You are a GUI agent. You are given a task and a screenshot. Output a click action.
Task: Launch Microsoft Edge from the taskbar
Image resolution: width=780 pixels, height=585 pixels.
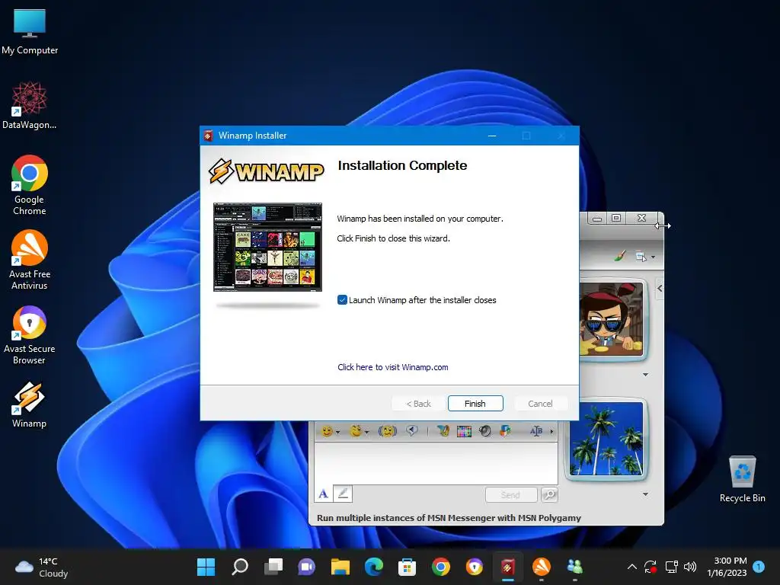tap(373, 567)
